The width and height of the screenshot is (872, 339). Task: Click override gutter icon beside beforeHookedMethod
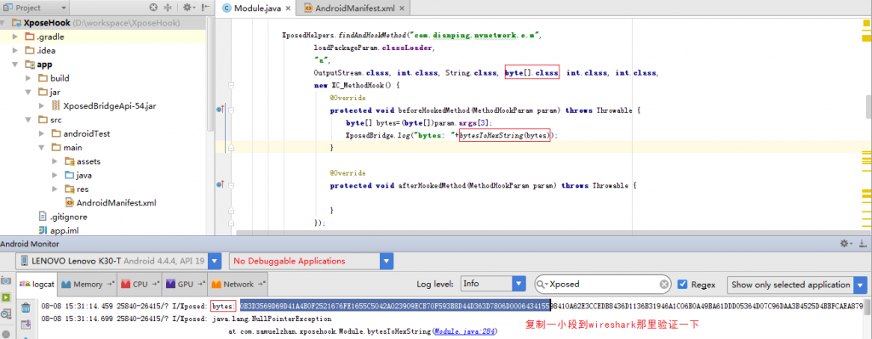221,110
